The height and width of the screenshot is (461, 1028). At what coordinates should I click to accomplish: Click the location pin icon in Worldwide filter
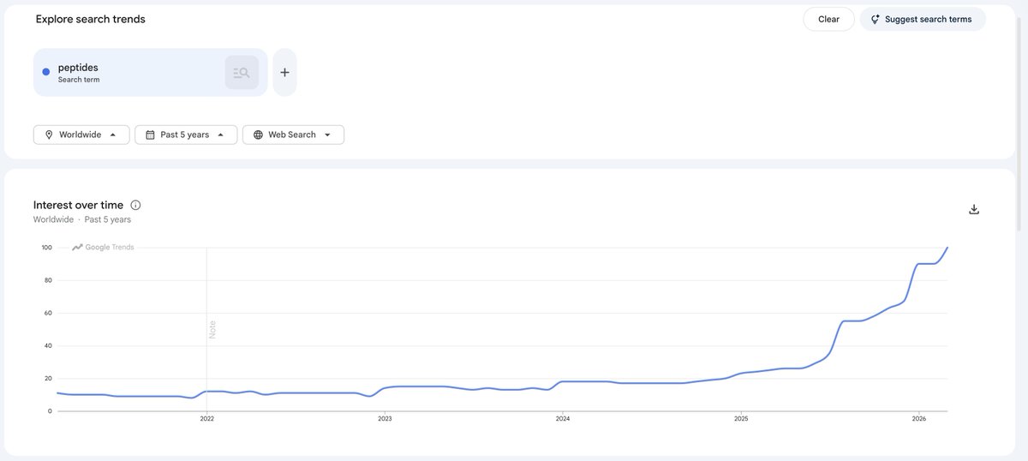tap(49, 135)
